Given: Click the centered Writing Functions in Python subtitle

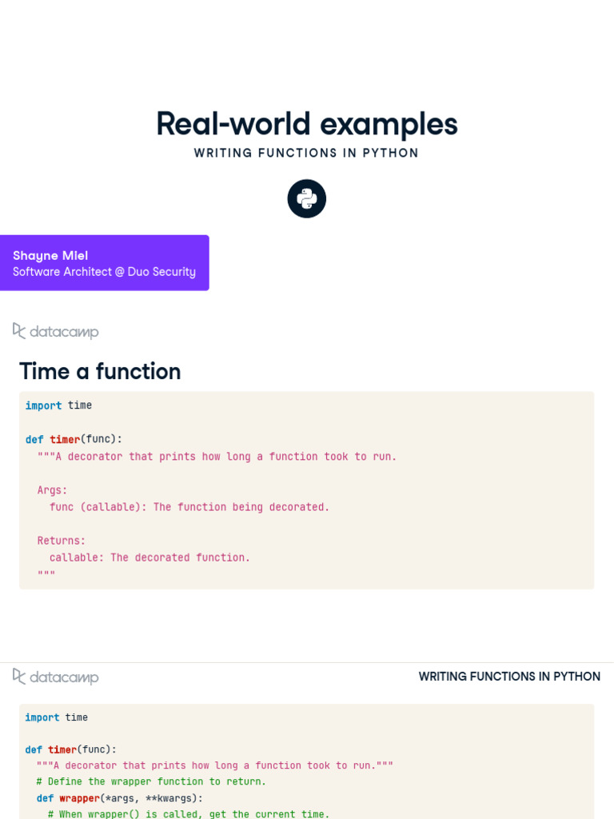Looking at the screenshot, I should point(307,153).
